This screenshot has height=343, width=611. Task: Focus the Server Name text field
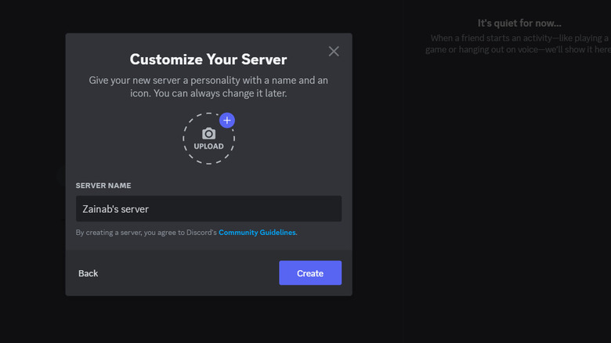click(x=208, y=209)
